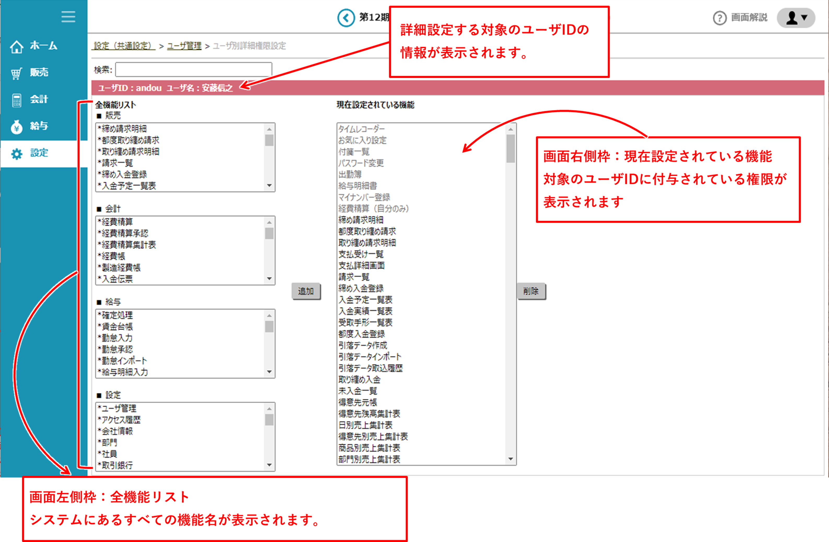Select *確定処理 in 給与 list
Screen dimensions: 829x542
point(180,315)
